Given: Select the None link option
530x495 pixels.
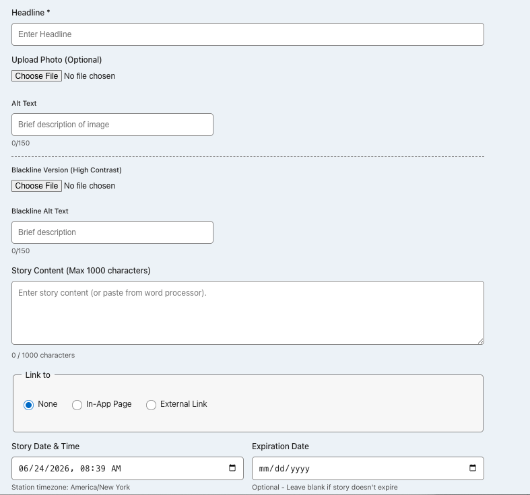Looking at the screenshot, I should (x=29, y=405).
